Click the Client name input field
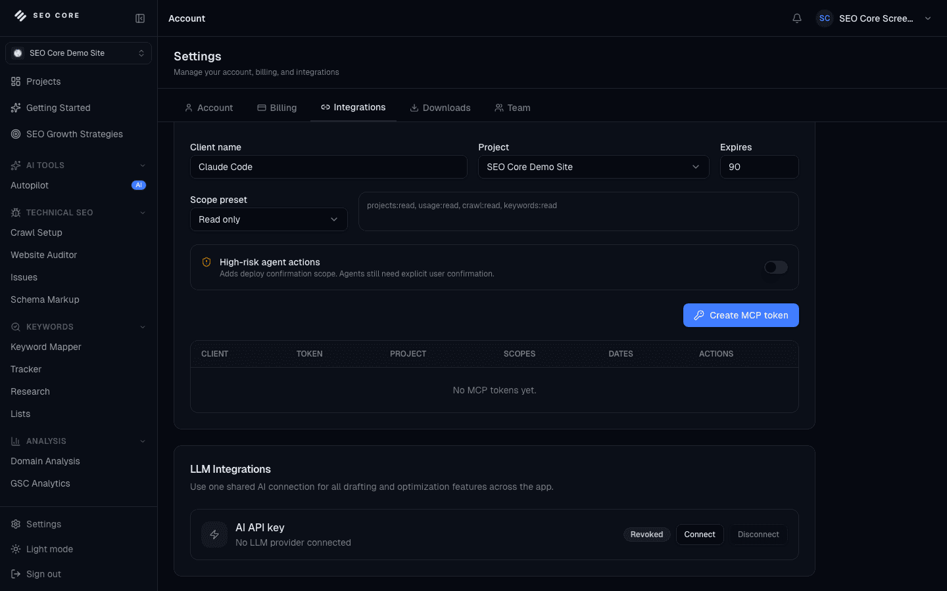 (329, 167)
